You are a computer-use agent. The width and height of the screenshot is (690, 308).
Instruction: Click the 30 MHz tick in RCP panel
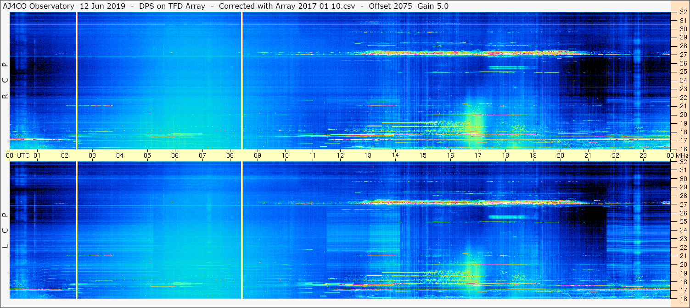click(x=683, y=29)
